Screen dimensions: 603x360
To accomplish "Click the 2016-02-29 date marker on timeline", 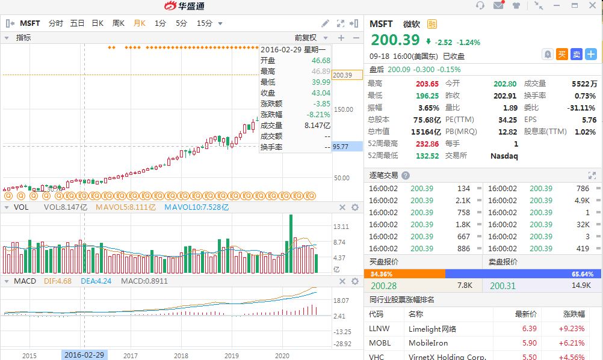I will tap(85, 355).
